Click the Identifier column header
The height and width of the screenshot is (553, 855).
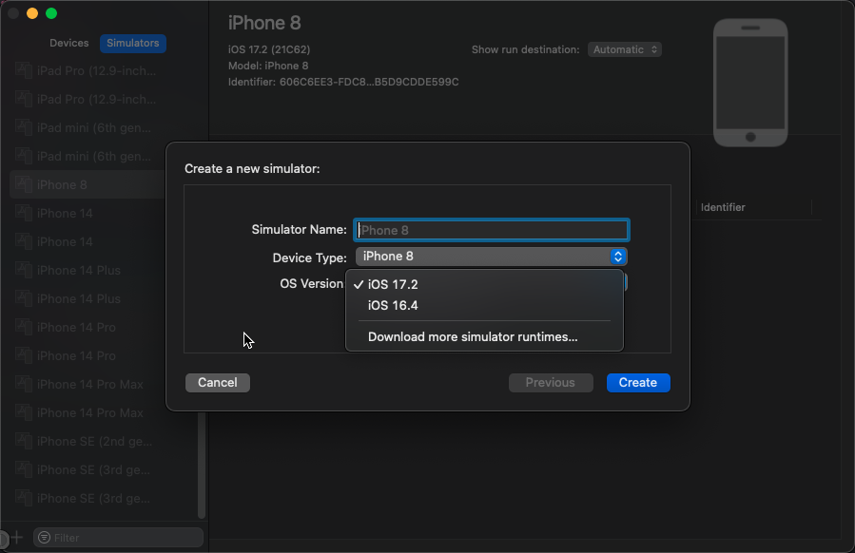point(723,207)
